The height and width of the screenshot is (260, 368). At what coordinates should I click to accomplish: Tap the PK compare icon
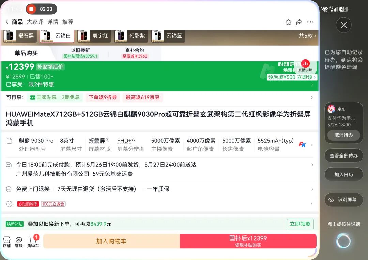pyautogui.click(x=302, y=144)
